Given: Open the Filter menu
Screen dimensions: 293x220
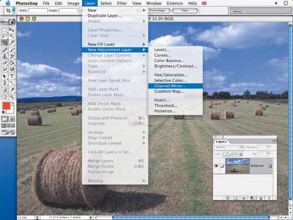Looking at the screenshot, I should coord(122,4).
